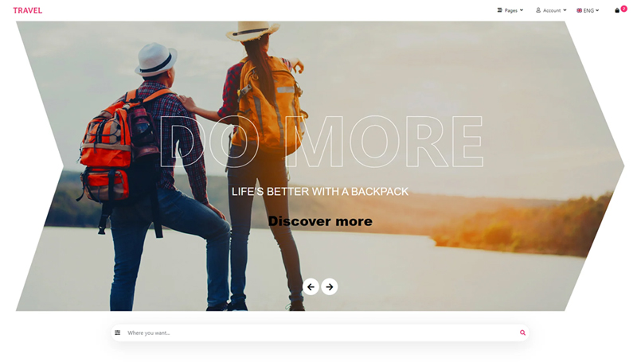
Task: Click the next slide right arrow
Action: tap(330, 286)
